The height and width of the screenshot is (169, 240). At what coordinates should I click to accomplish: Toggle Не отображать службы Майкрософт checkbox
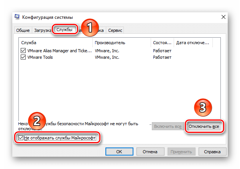tap(21, 138)
